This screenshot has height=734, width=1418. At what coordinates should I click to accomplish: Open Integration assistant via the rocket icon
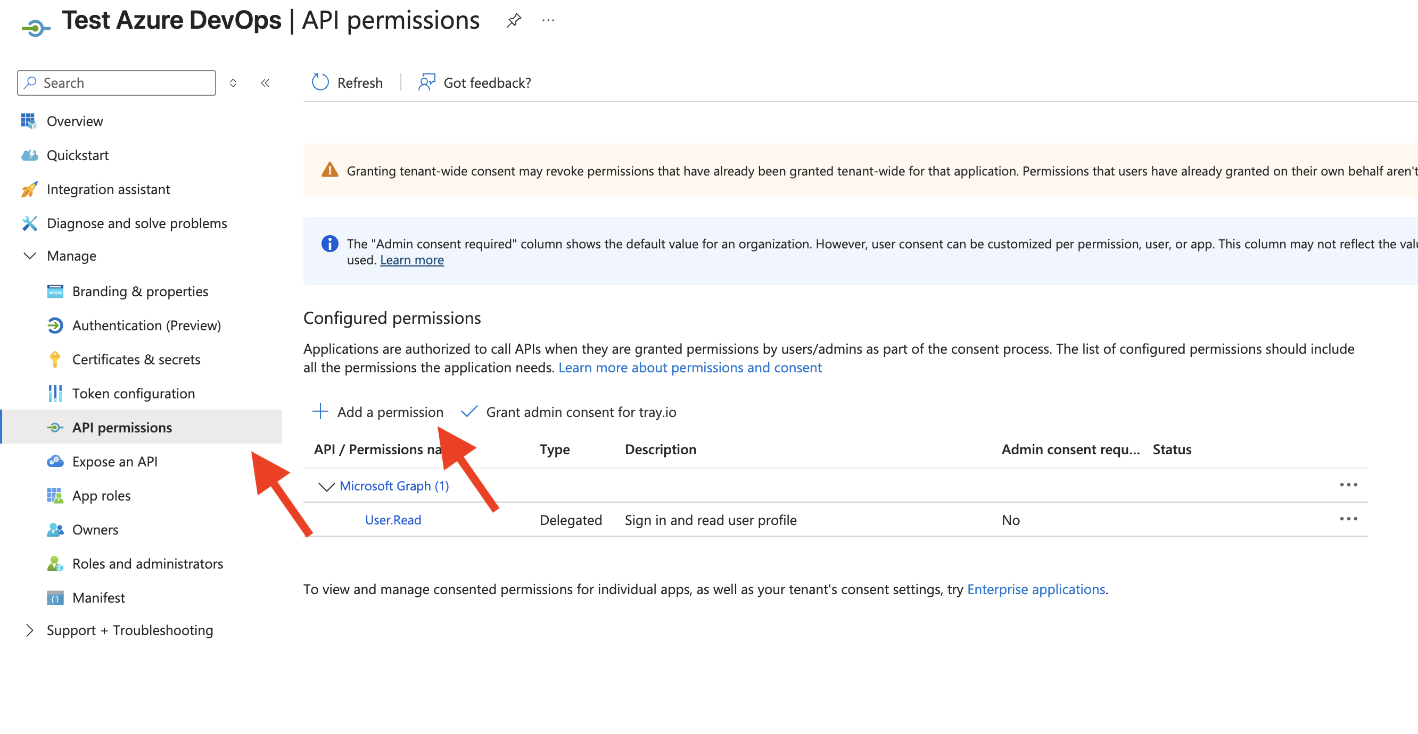29,189
